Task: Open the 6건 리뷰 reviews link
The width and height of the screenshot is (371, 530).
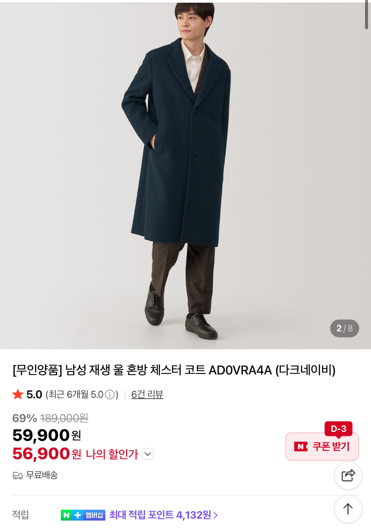Action: click(x=147, y=394)
